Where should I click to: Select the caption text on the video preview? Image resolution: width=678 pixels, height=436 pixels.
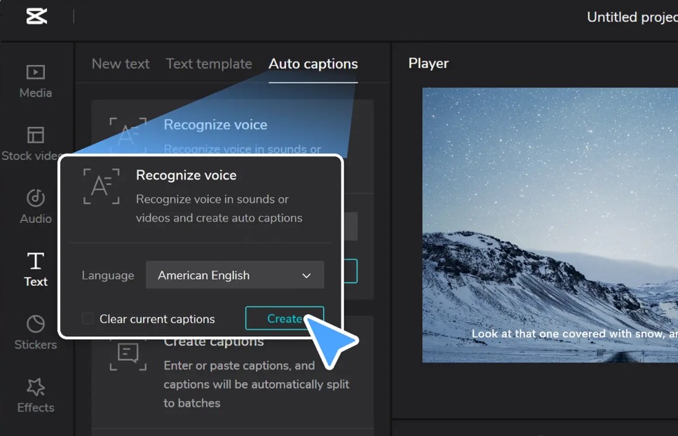pos(575,334)
